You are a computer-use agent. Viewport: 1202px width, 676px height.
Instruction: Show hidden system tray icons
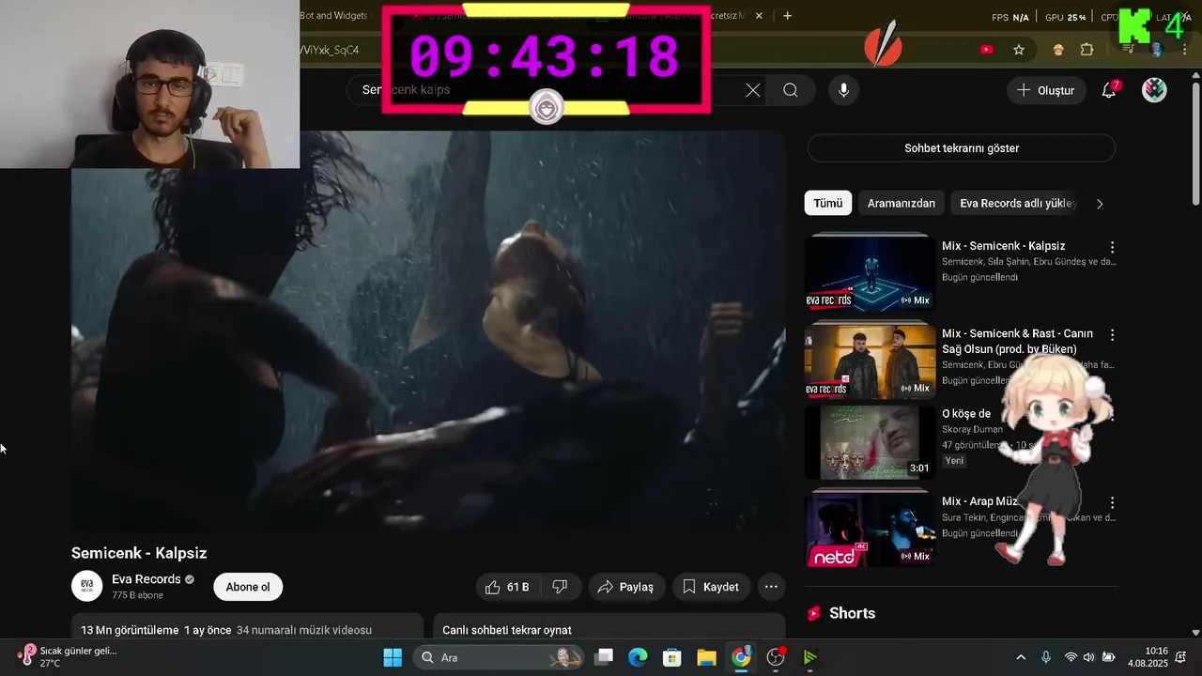point(1021,657)
